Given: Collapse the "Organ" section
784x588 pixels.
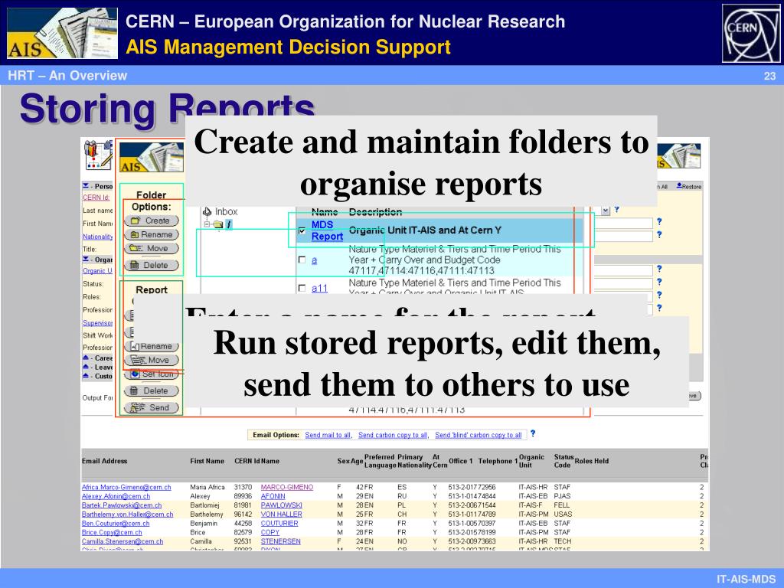Looking at the screenshot, I should (x=86, y=260).
